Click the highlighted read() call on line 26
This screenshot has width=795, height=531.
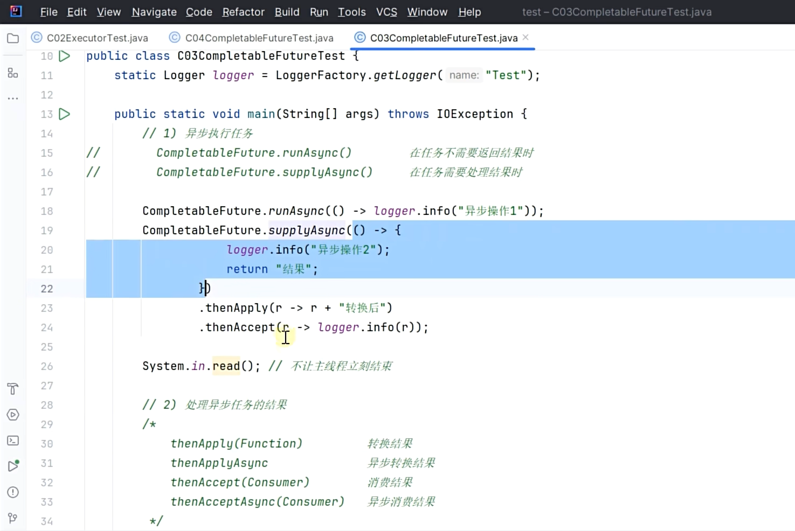click(226, 366)
